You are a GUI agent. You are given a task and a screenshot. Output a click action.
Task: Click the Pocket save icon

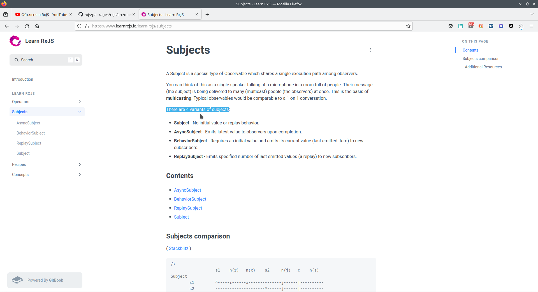pos(451,26)
